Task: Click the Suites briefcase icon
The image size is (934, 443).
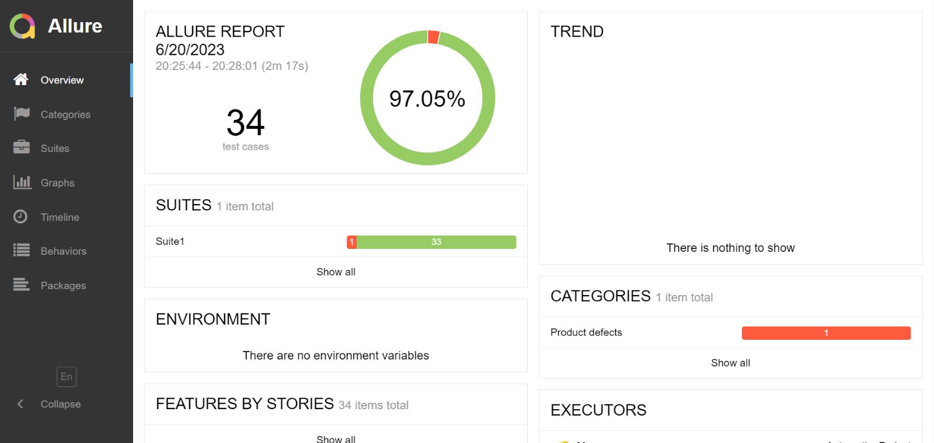Action: pos(22,147)
